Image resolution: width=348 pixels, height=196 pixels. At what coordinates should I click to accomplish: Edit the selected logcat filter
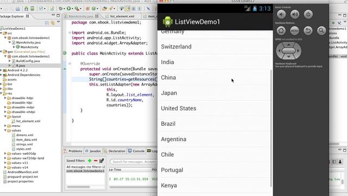click(x=102, y=161)
